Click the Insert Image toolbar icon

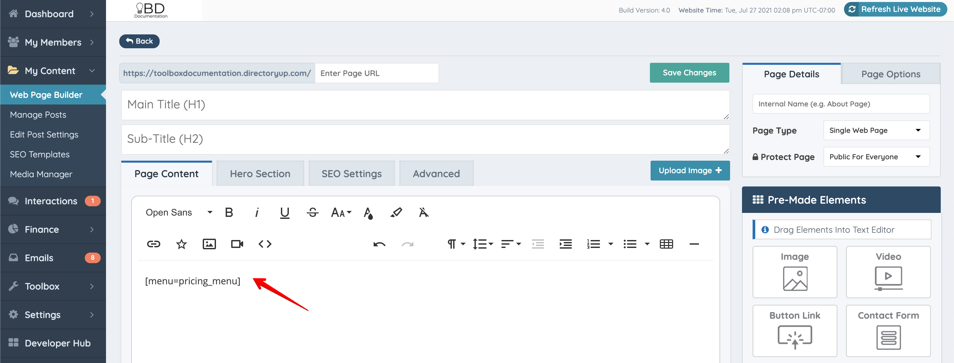[209, 244]
